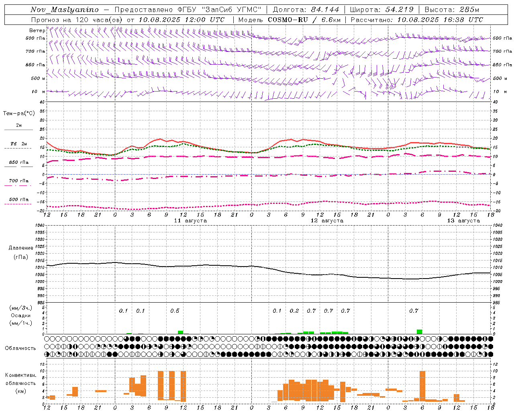Click the '(мм/1ч.)' precipitation unit label
The image size is (514, 411).
pos(21,323)
